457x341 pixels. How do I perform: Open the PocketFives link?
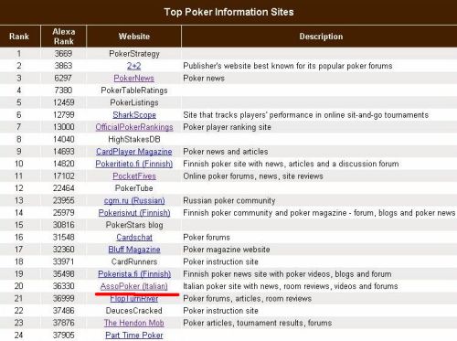pyautogui.click(x=134, y=176)
